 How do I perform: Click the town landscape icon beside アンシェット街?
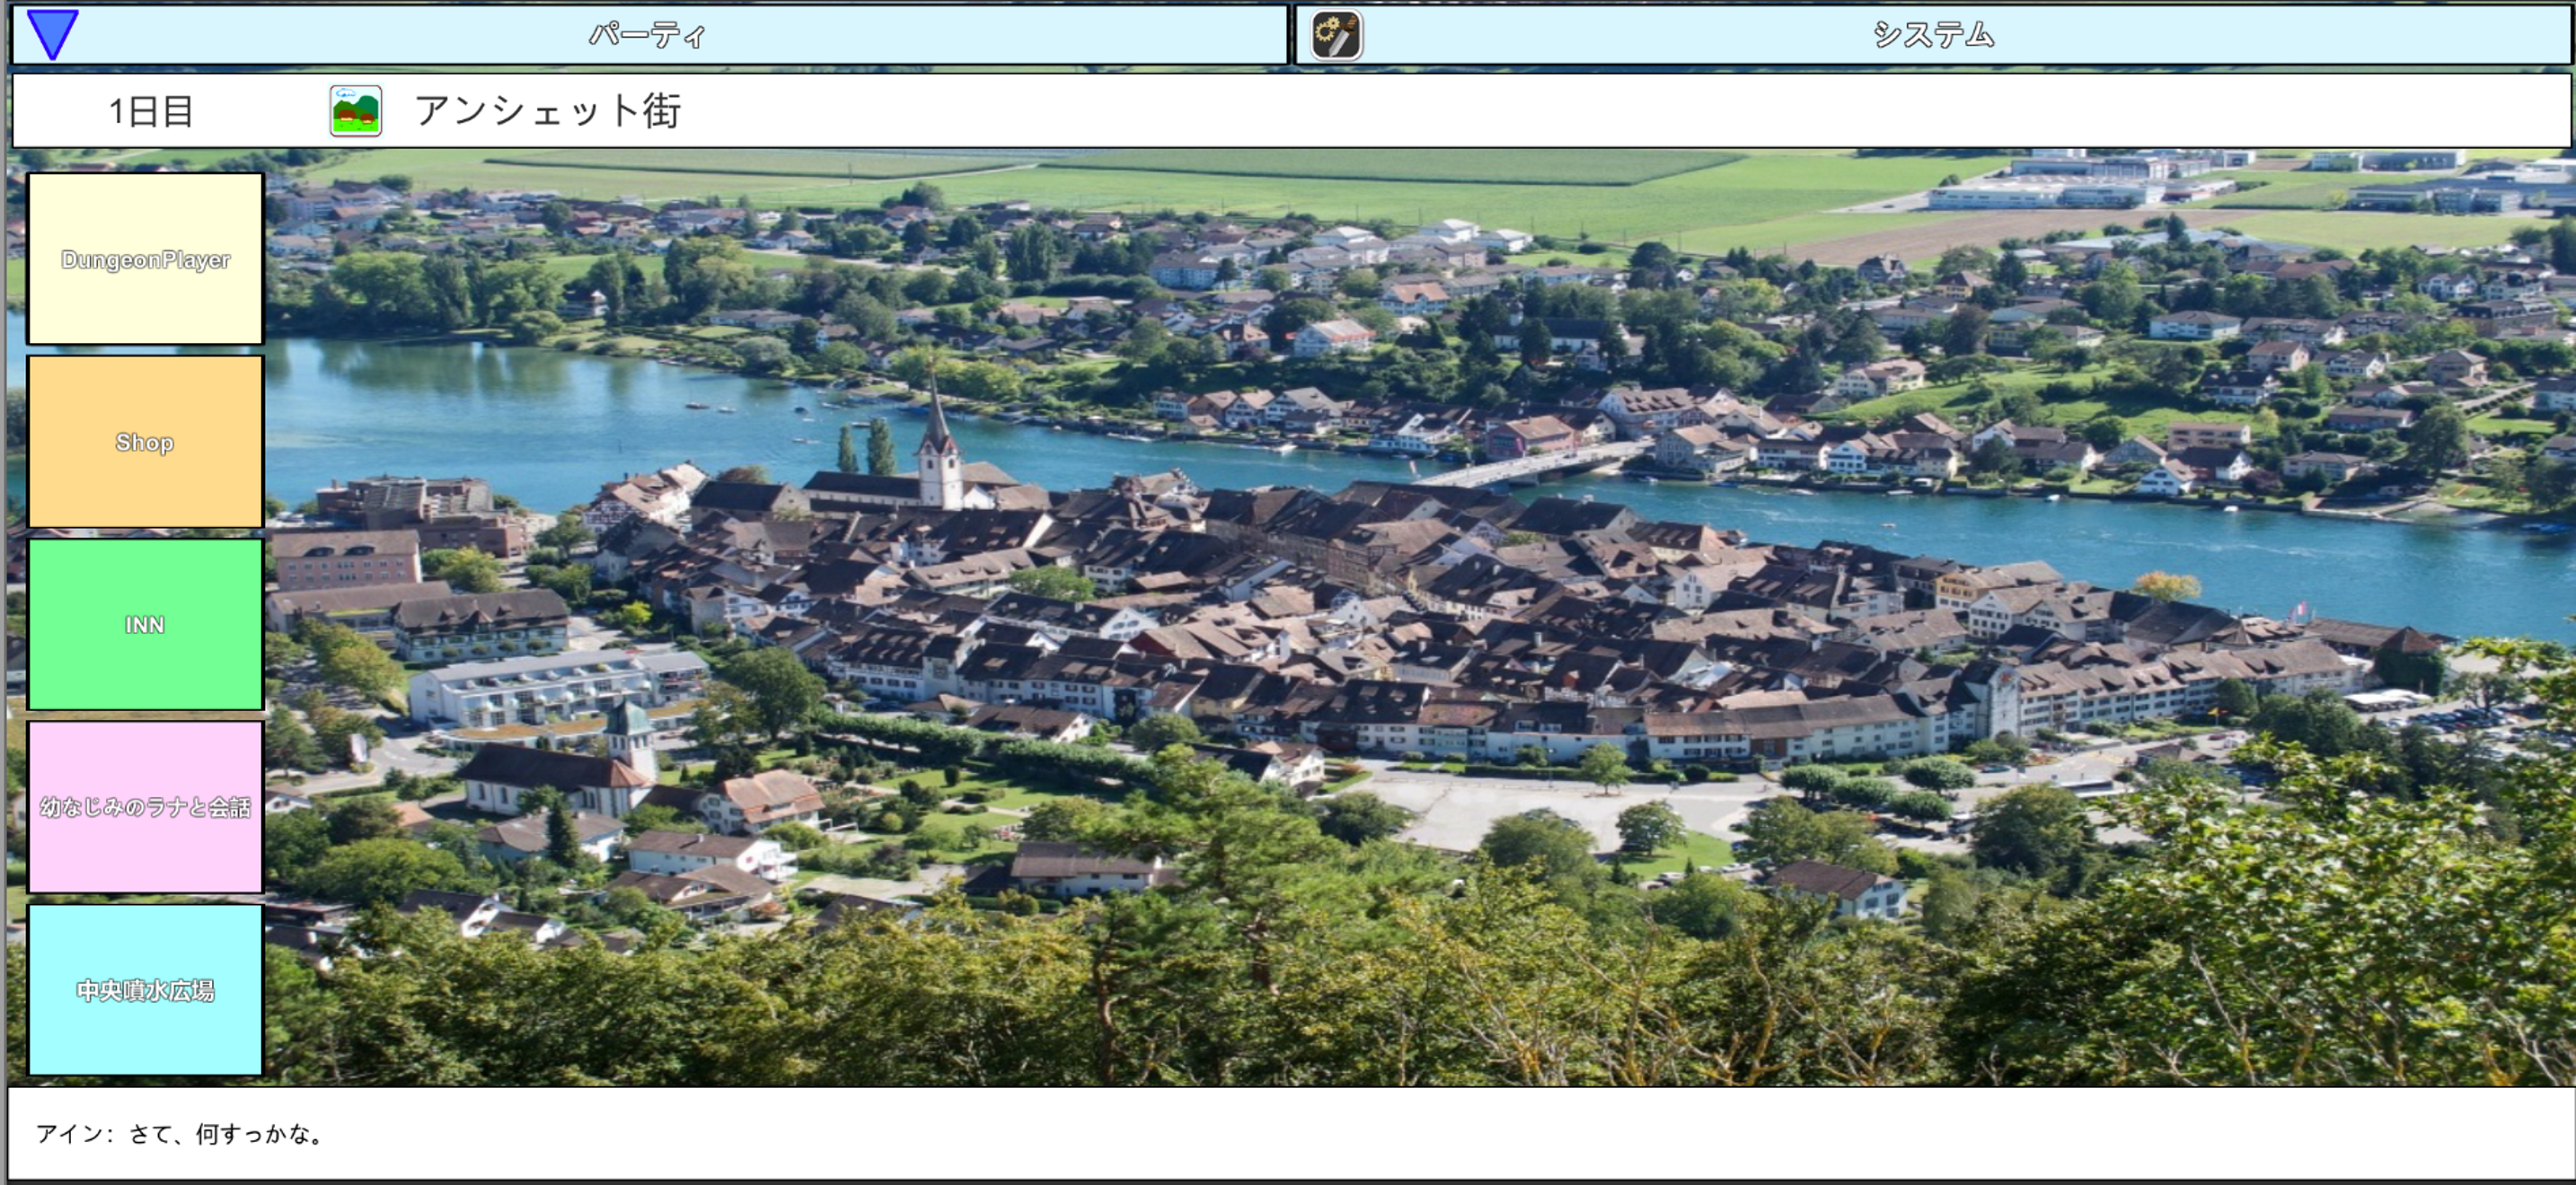355,111
